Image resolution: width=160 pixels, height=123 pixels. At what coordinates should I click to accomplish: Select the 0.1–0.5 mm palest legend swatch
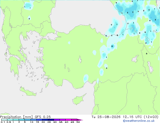[4, 120]
